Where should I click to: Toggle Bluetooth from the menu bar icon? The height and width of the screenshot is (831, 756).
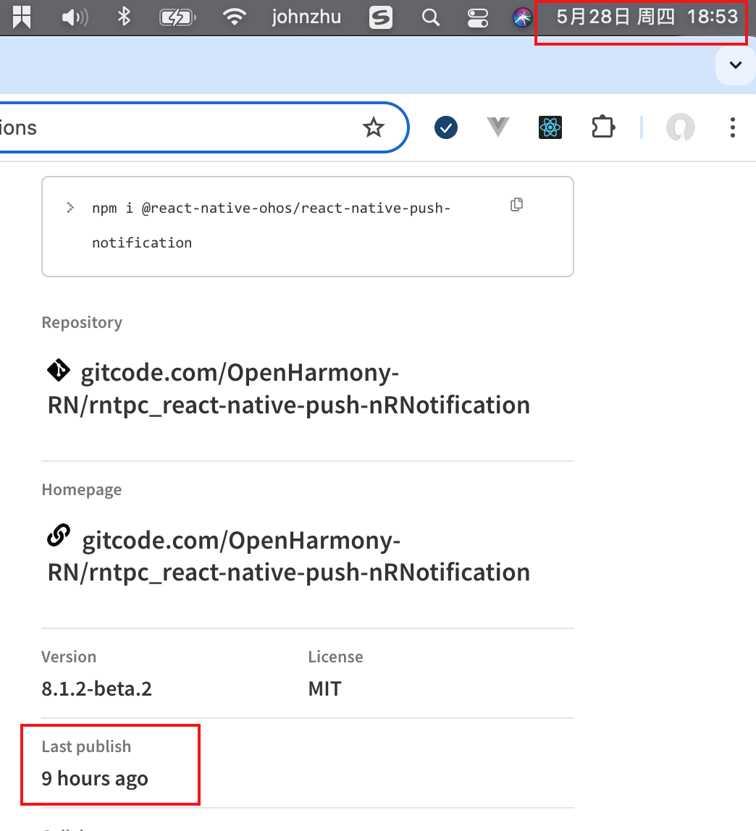pyautogui.click(x=124, y=17)
